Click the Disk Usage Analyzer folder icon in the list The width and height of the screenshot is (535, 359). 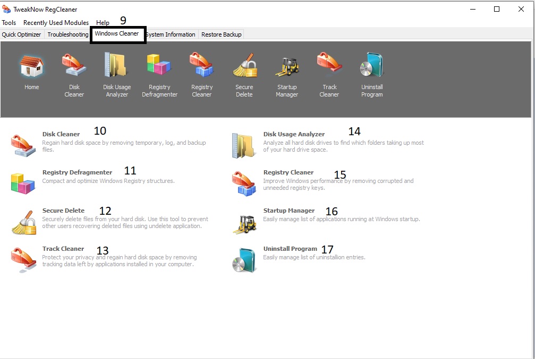[x=243, y=146]
